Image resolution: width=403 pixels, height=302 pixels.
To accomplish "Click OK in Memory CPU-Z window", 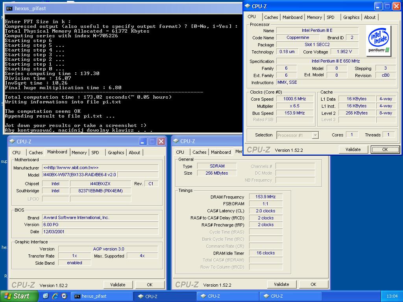I will (313, 285).
